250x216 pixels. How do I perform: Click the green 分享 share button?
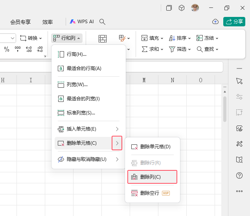(x=234, y=22)
